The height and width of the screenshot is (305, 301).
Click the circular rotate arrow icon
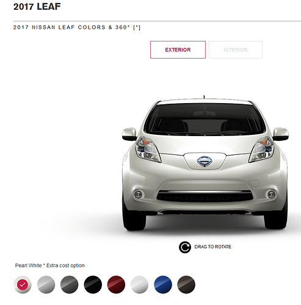click(x=185, y=247)
